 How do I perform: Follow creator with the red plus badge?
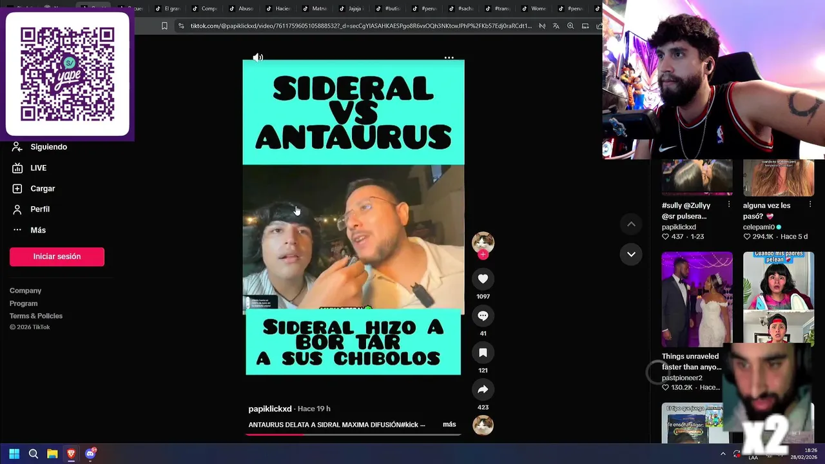pyautogui.click(x=483, y=255)
